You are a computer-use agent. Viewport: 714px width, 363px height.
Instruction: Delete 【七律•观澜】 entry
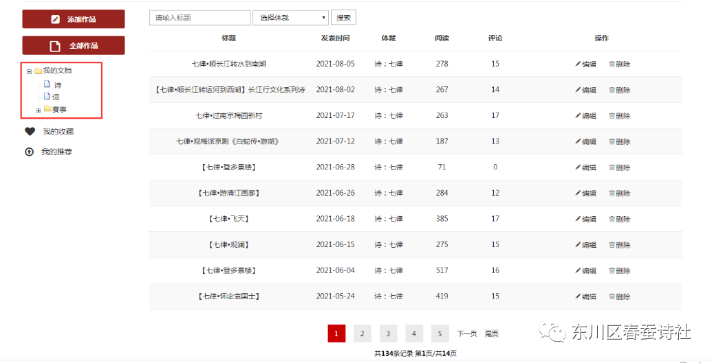tap(619, 245)
